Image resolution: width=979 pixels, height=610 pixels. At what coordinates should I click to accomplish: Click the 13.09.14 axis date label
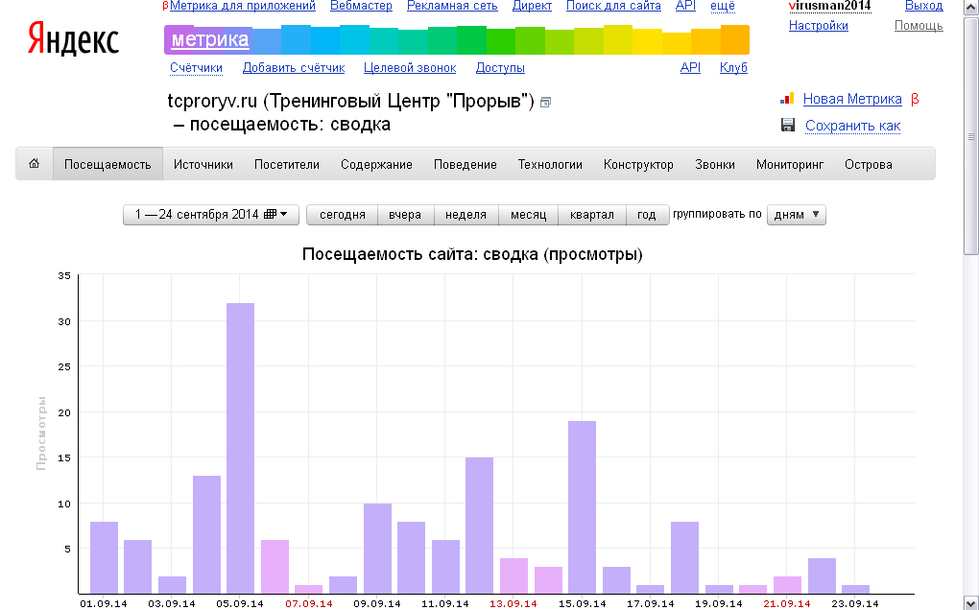[513, 603]
